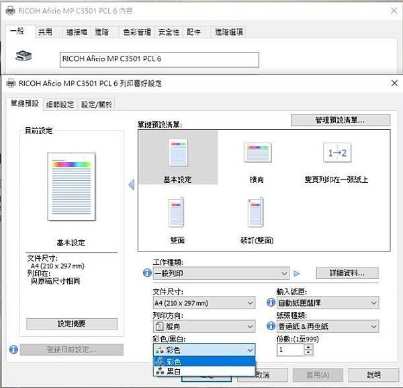The height and width of the screenshot is (388, 403).
Task: Open the 安全性 tab in properties window
Action: (x=169, y=32)
